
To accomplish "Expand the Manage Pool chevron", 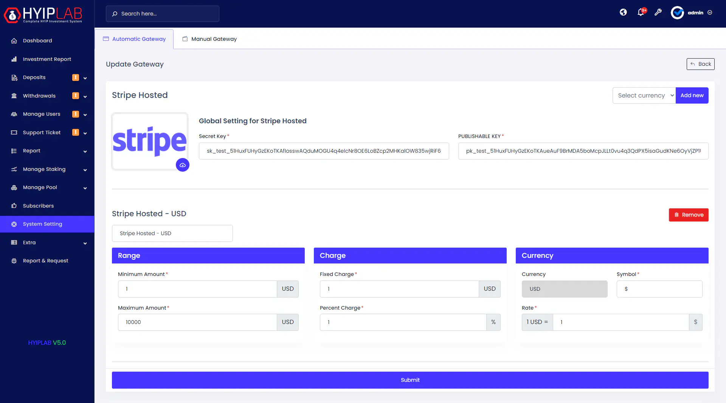I will pos(85,188).
